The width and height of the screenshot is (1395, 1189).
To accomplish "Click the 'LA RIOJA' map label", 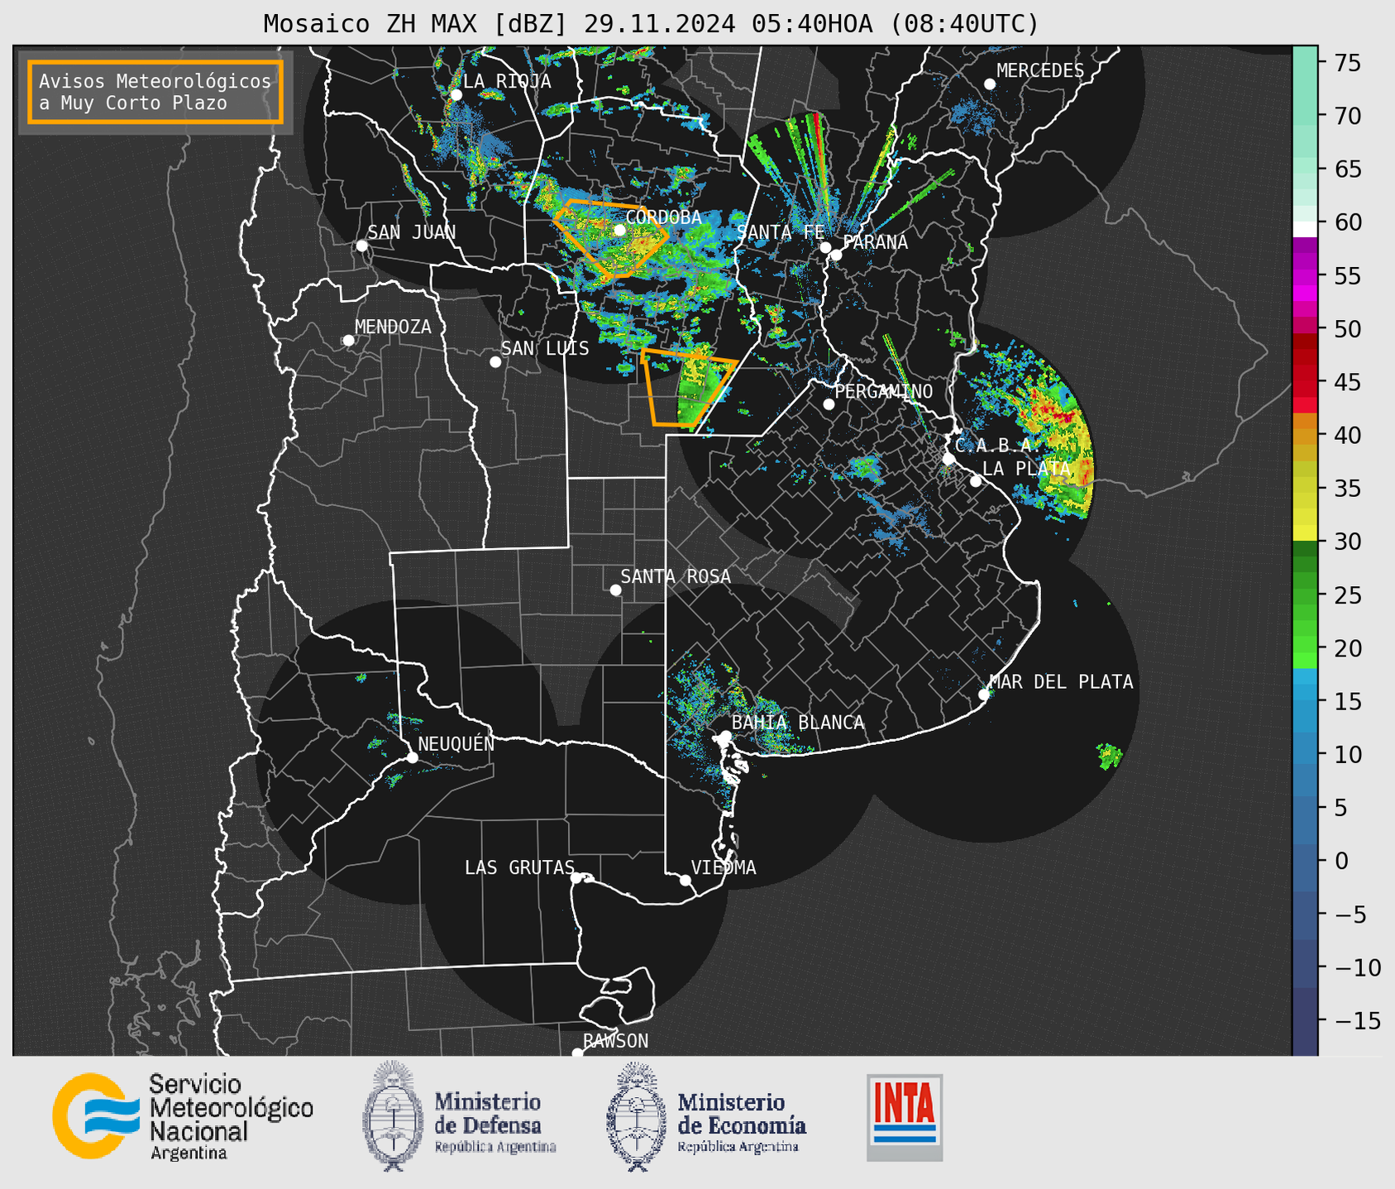I will tap(507, 81).
